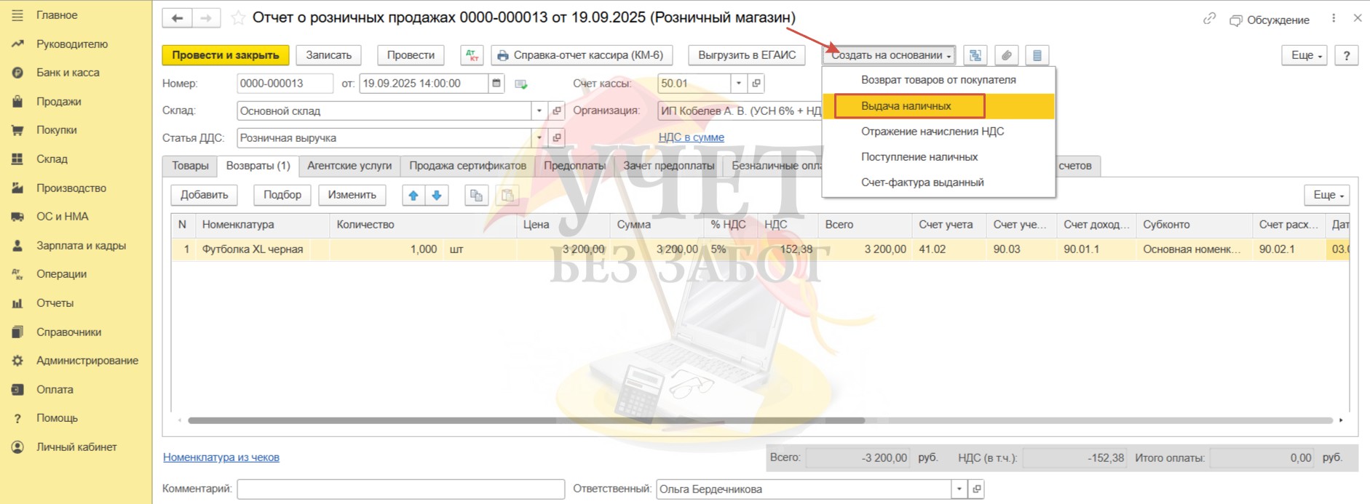The width and height of the screenshot is (1370, 504).
Task: Open the Склад field's linked-item button
Action: (557, 111)
